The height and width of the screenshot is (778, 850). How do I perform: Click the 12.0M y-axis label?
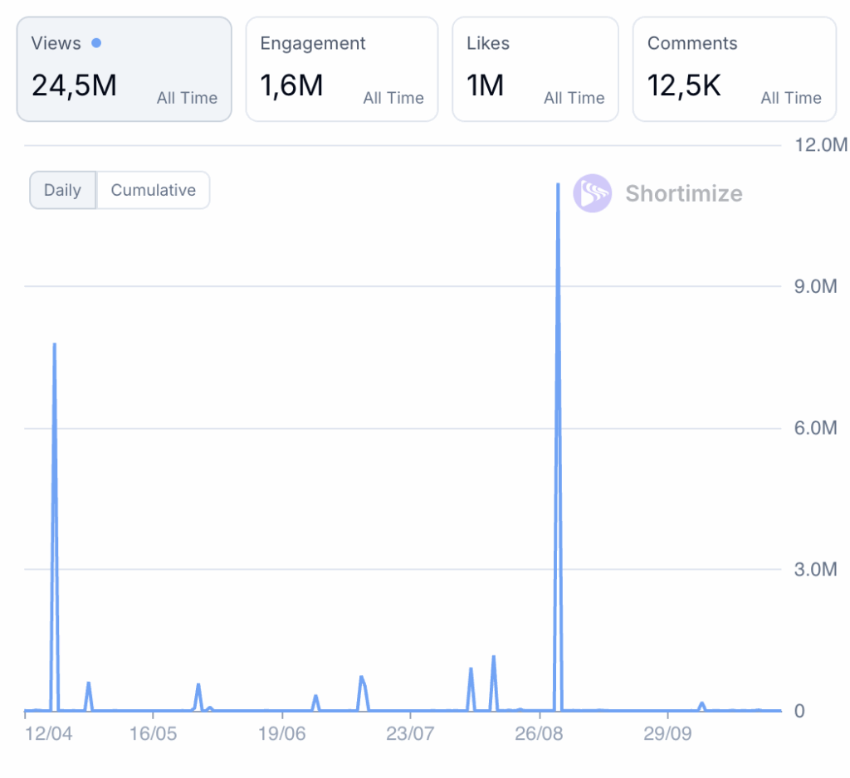820,145
